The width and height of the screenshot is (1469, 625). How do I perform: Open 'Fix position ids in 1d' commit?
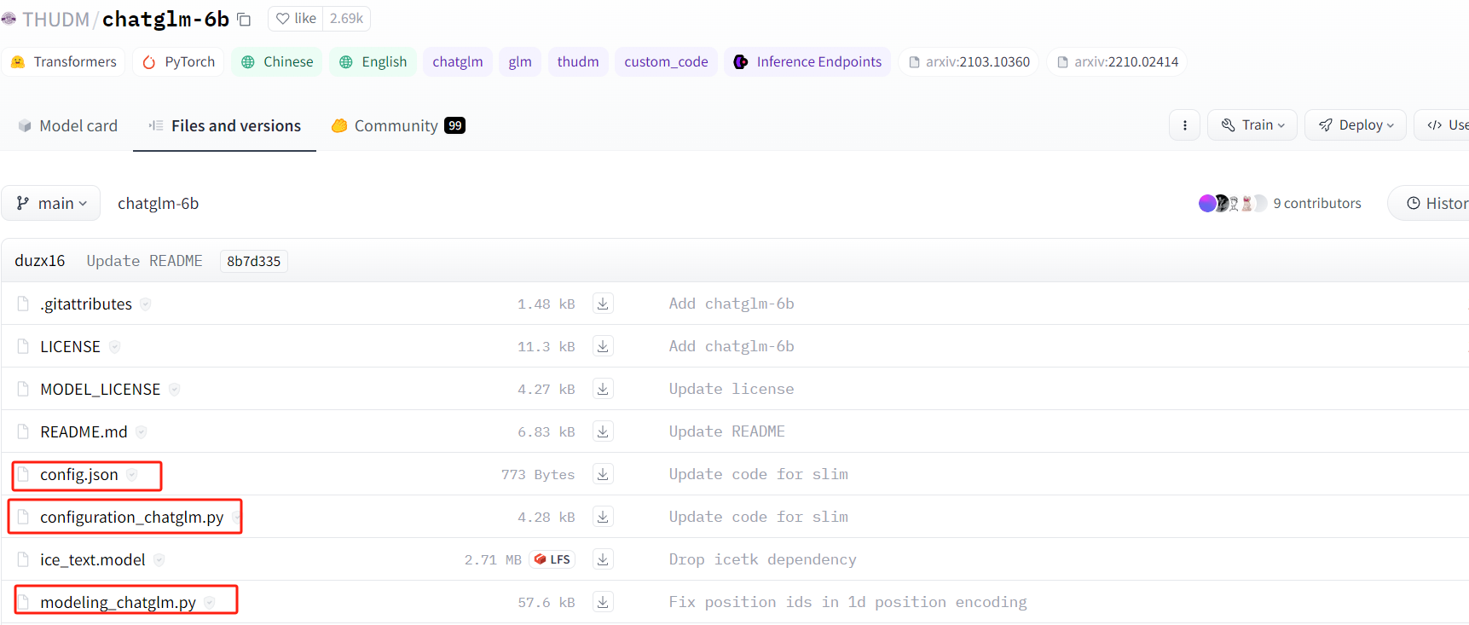point(847,602)
